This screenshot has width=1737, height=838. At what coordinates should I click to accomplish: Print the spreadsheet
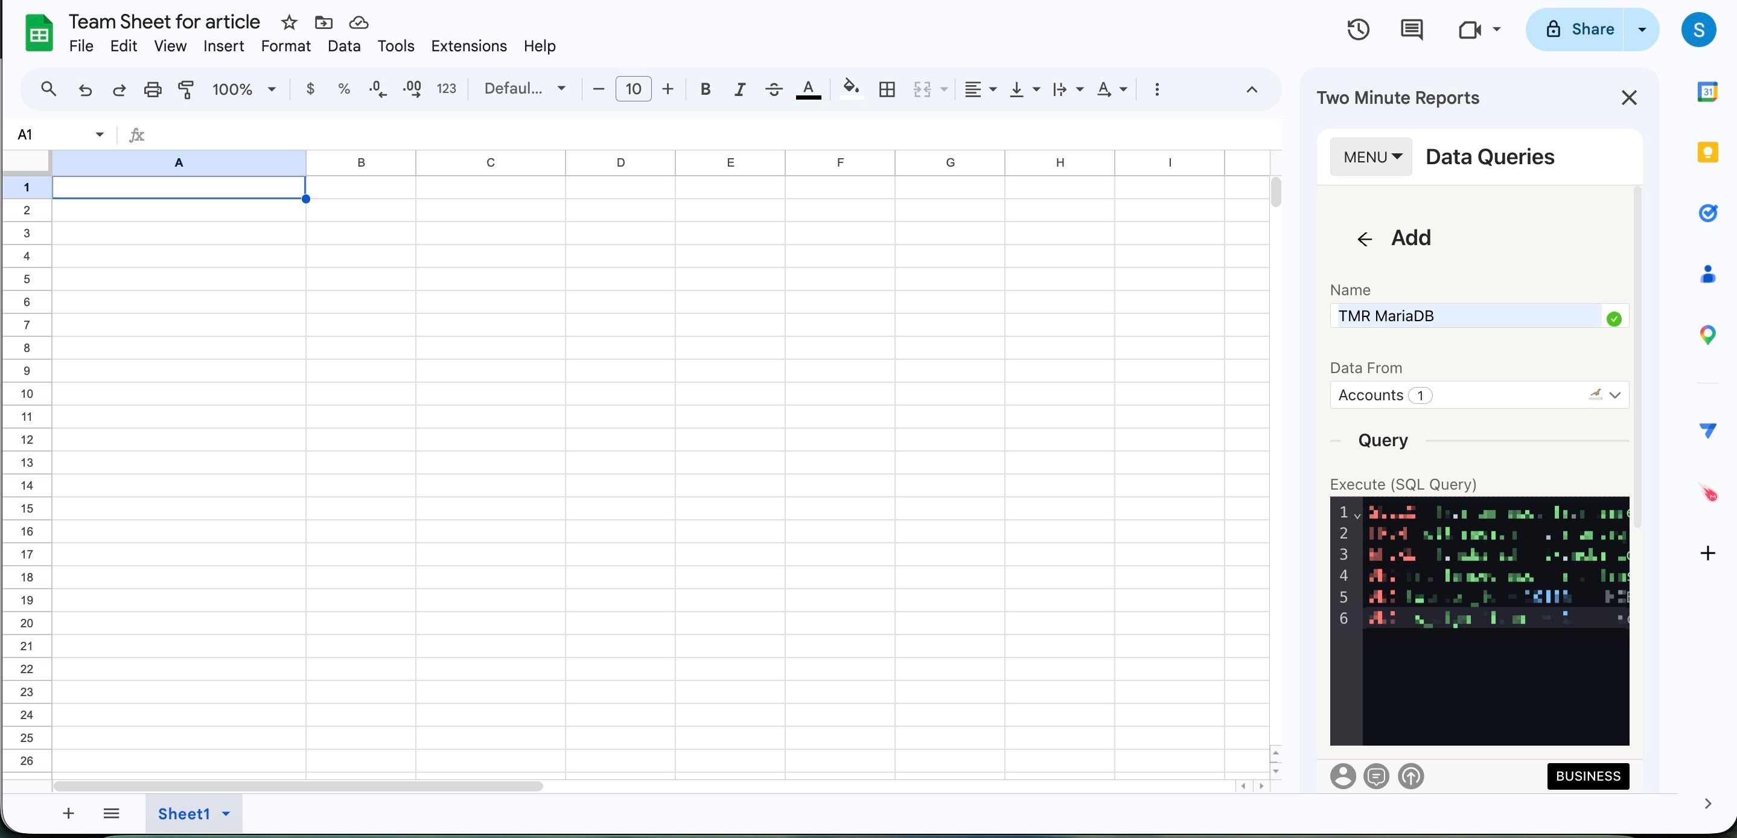pos(152,88)
